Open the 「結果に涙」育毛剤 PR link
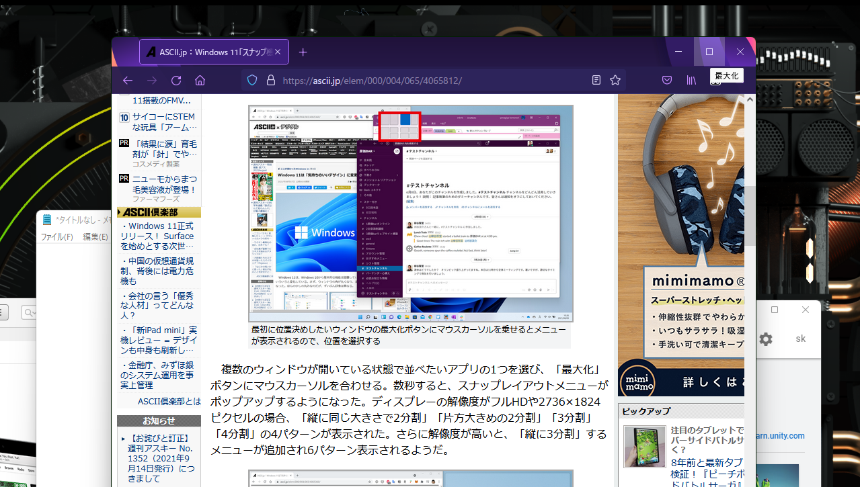Image resolution: width=860 pixels, height=487 pixels. click(x=165, y=149)
